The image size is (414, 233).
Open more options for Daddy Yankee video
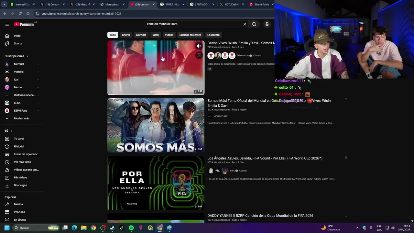click(x=346, y=215)
